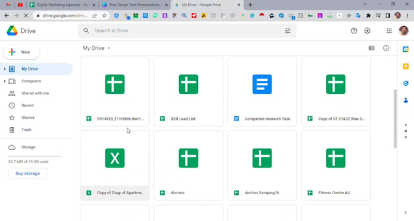
Task: Switch to Gmail pinned tab
Action: [x=9, y=5]
